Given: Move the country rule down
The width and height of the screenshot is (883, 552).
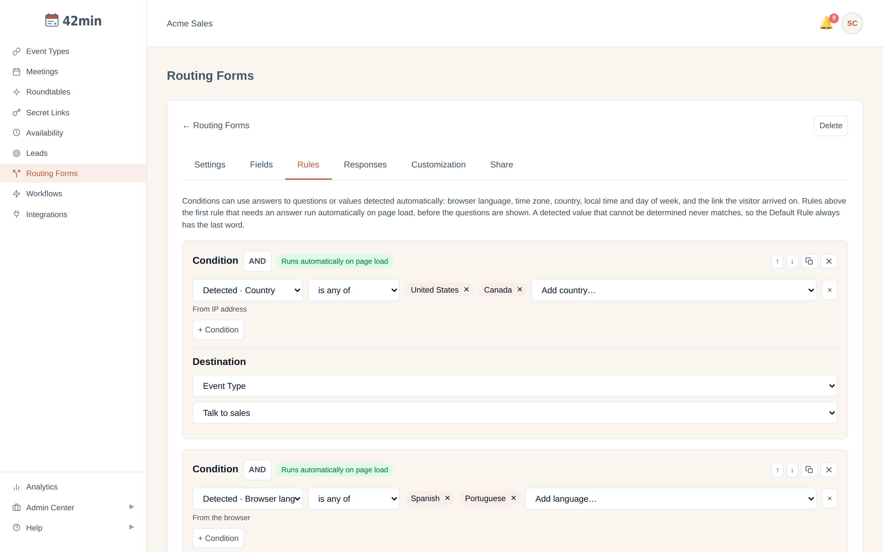Looking at the screenshot, I should click(792, 261).
